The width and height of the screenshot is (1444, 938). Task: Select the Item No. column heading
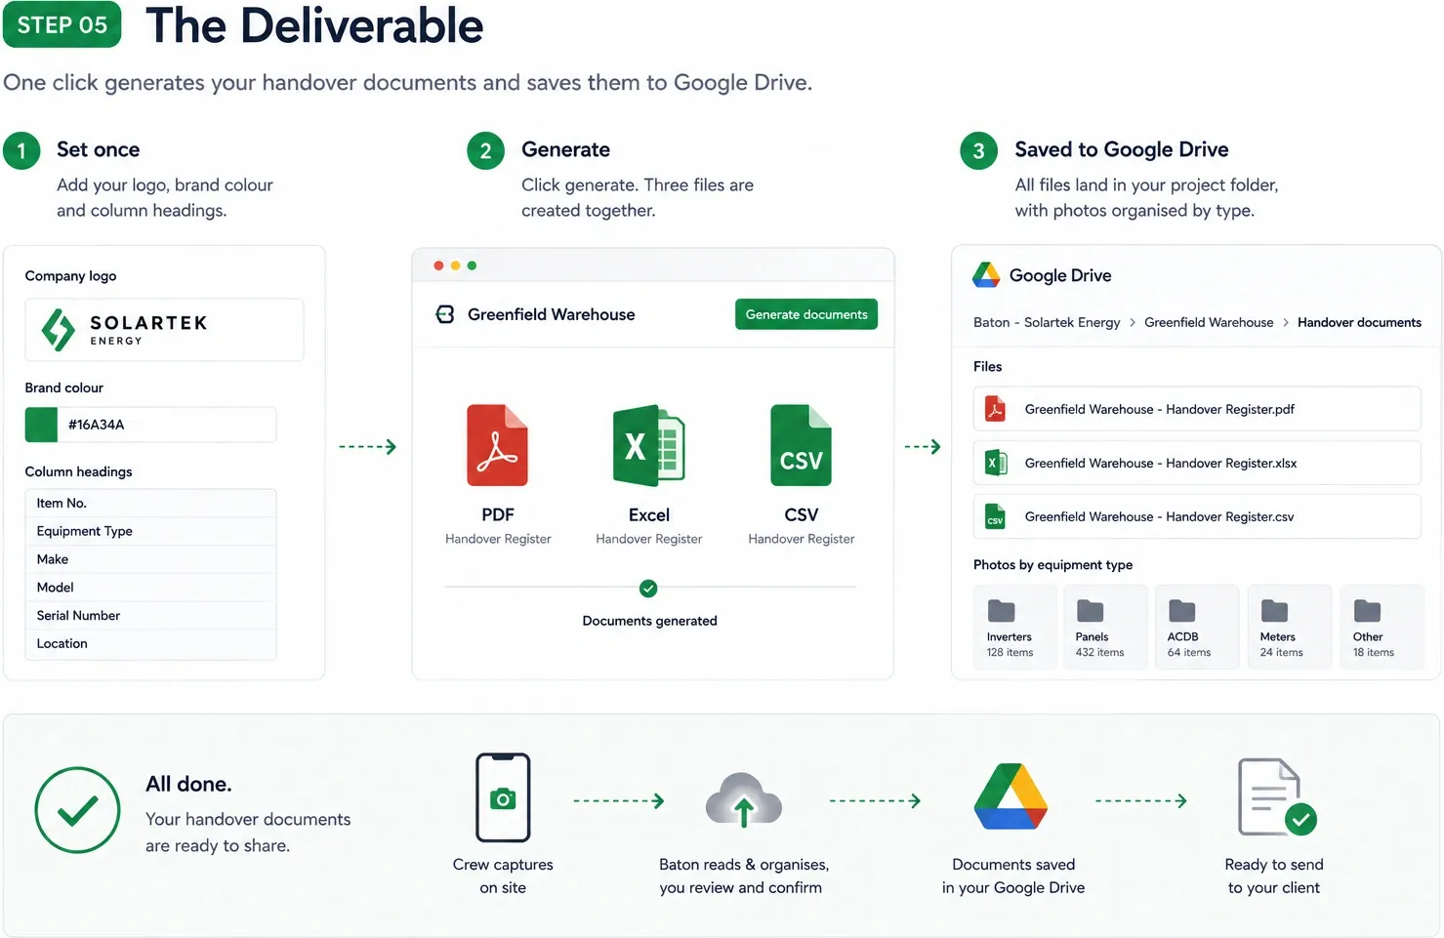coord(150,503)
